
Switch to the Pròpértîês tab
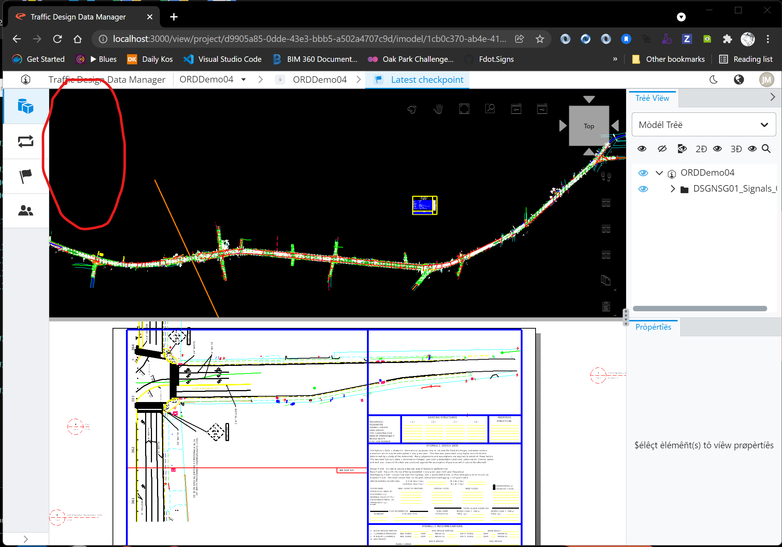[x=653, y=327]
